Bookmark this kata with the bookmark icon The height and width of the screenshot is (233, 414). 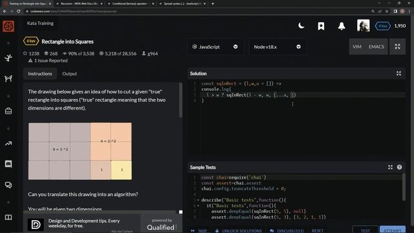[321, 26]
